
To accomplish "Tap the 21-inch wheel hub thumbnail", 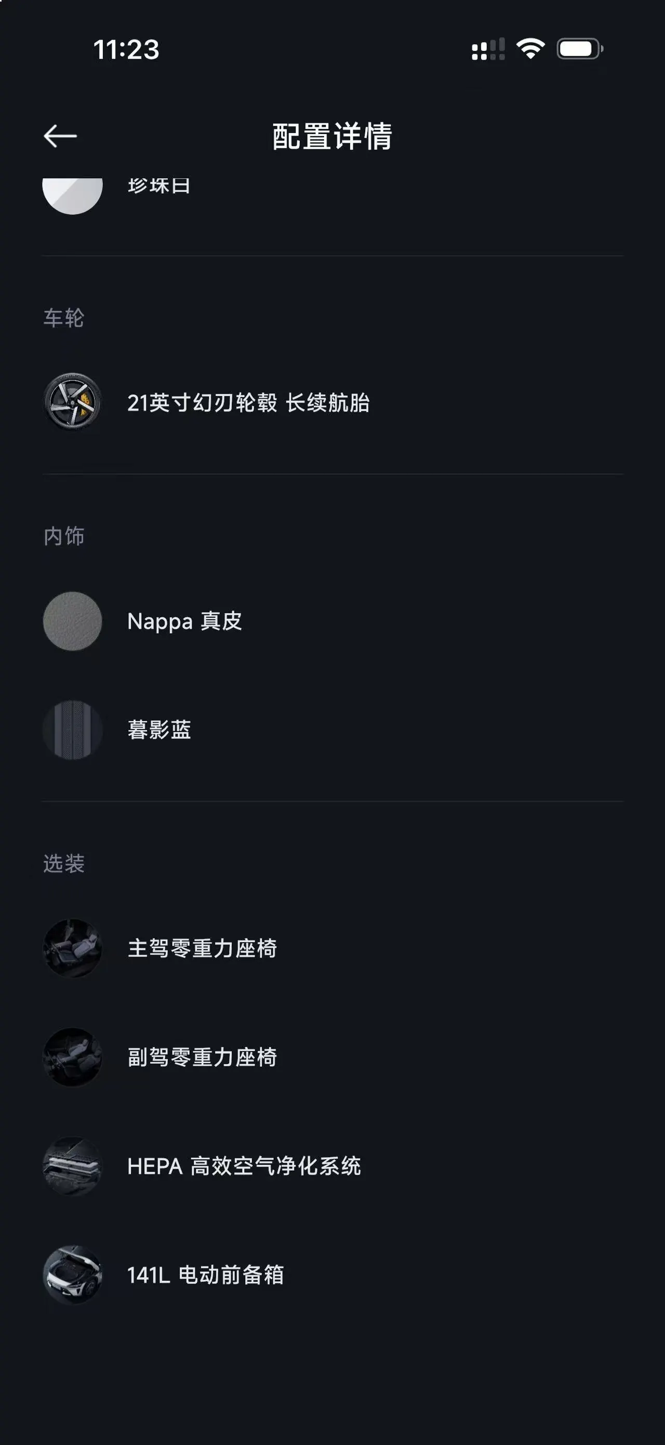I will [x=72, y=402].
